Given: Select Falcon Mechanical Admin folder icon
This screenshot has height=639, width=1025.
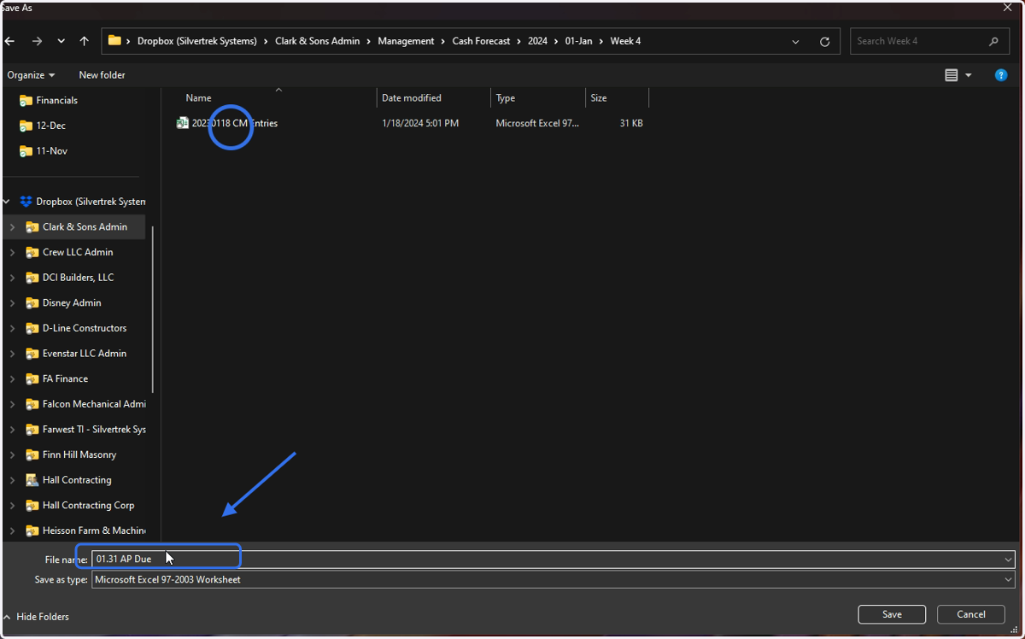Looking at the screenshot, I should point(32,404).
